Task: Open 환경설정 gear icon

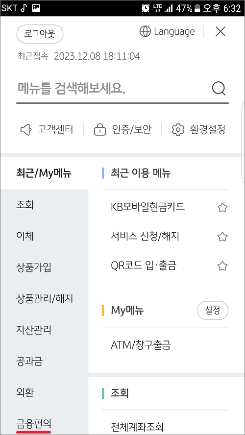Action: [178, 130]
